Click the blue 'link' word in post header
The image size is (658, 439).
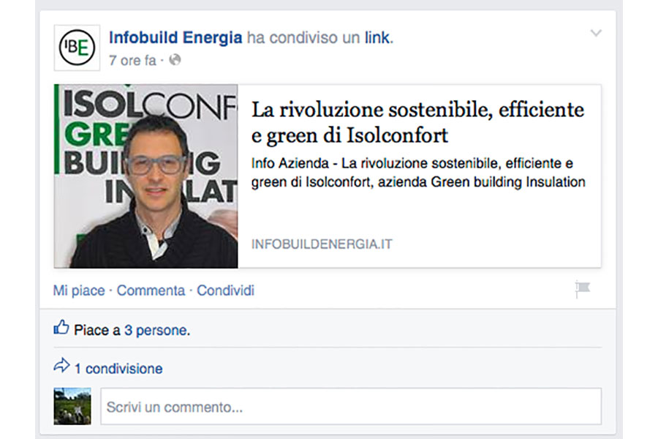(378, 37)
